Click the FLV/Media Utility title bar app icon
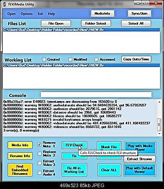 (x=4, y=4)
